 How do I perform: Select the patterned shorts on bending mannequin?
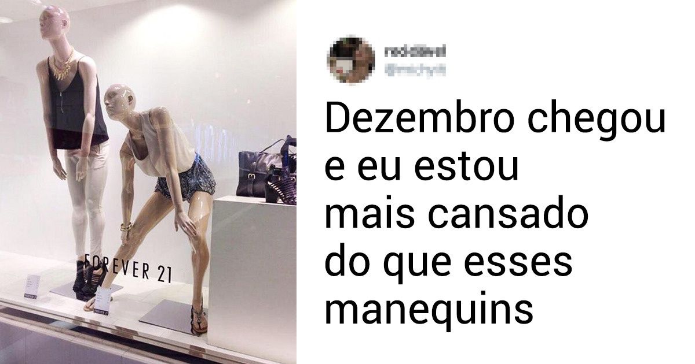185,179
